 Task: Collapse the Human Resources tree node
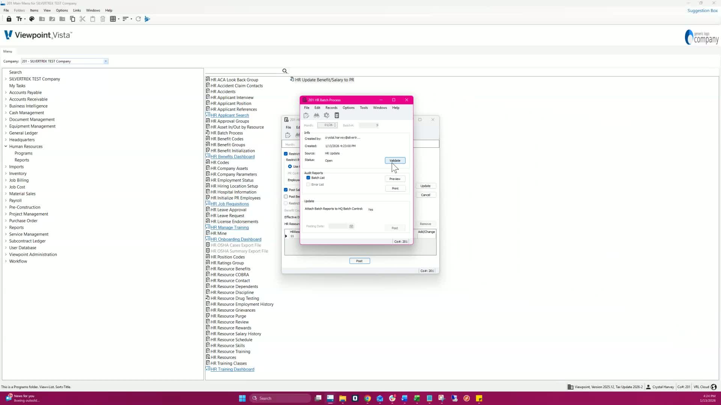coord(6,147)
